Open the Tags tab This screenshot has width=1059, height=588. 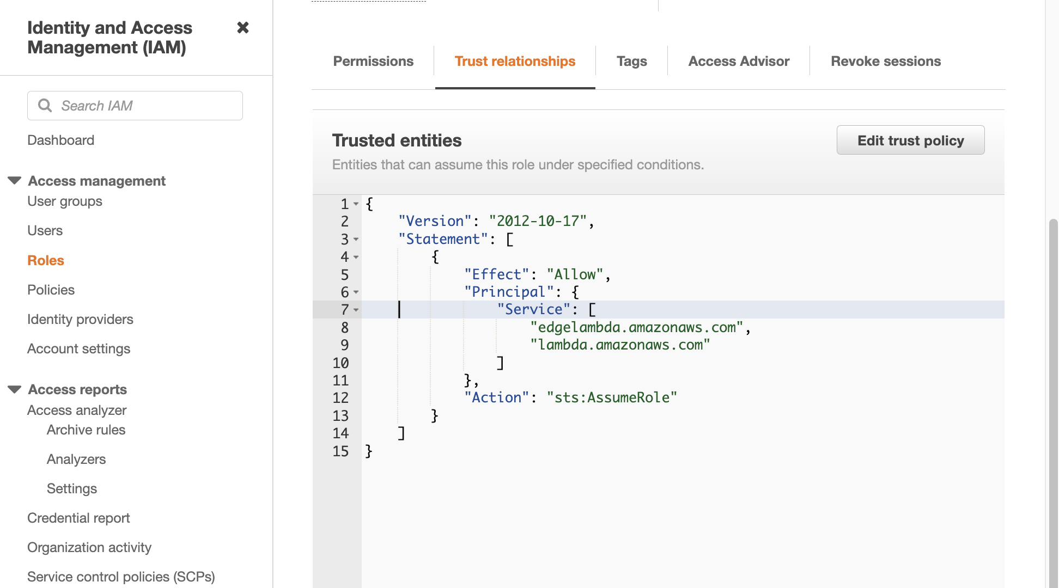click(631, 62)
